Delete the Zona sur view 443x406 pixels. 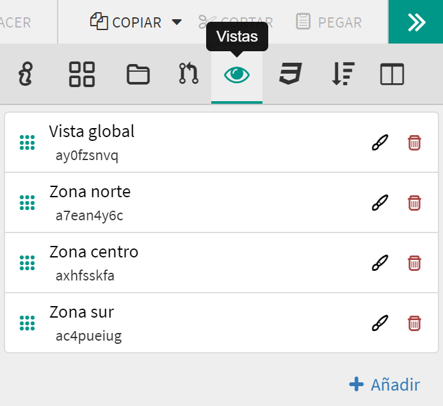coord(414,323)
